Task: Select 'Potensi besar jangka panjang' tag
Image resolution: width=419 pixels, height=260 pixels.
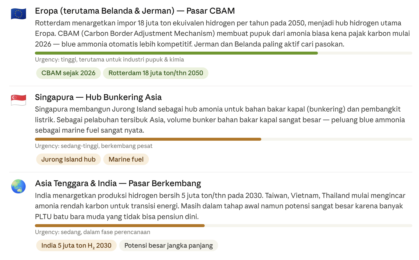Action: coord(168,246)
